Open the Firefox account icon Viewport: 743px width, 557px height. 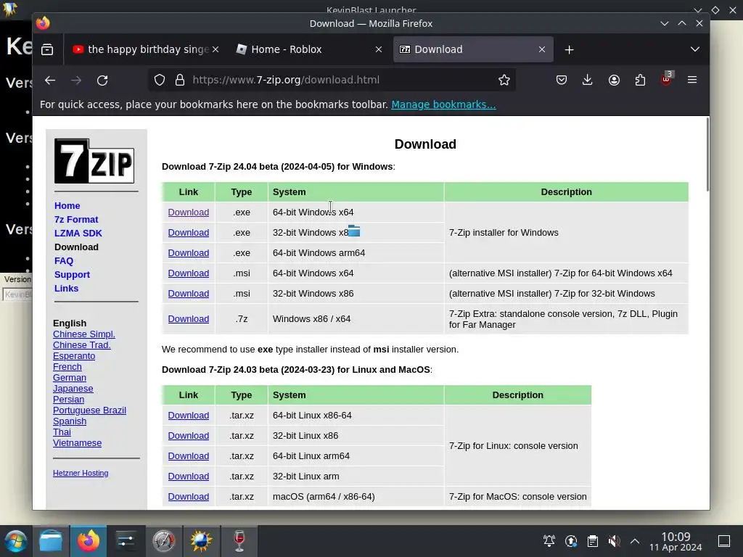(x=614, y=80)
